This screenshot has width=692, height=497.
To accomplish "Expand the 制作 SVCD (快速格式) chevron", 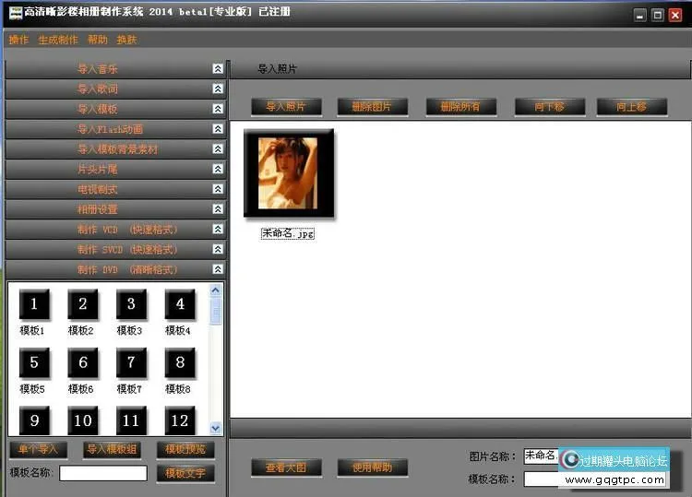I will click(x=218, y=249).
